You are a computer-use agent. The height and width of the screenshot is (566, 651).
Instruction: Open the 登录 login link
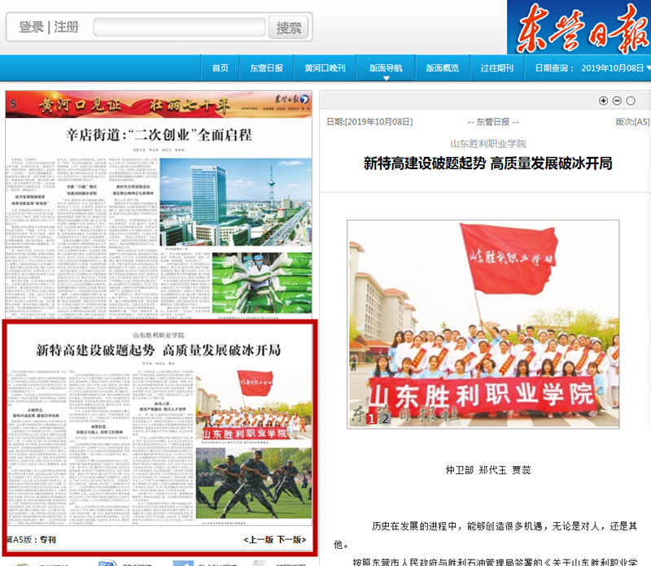coord(31,28)
